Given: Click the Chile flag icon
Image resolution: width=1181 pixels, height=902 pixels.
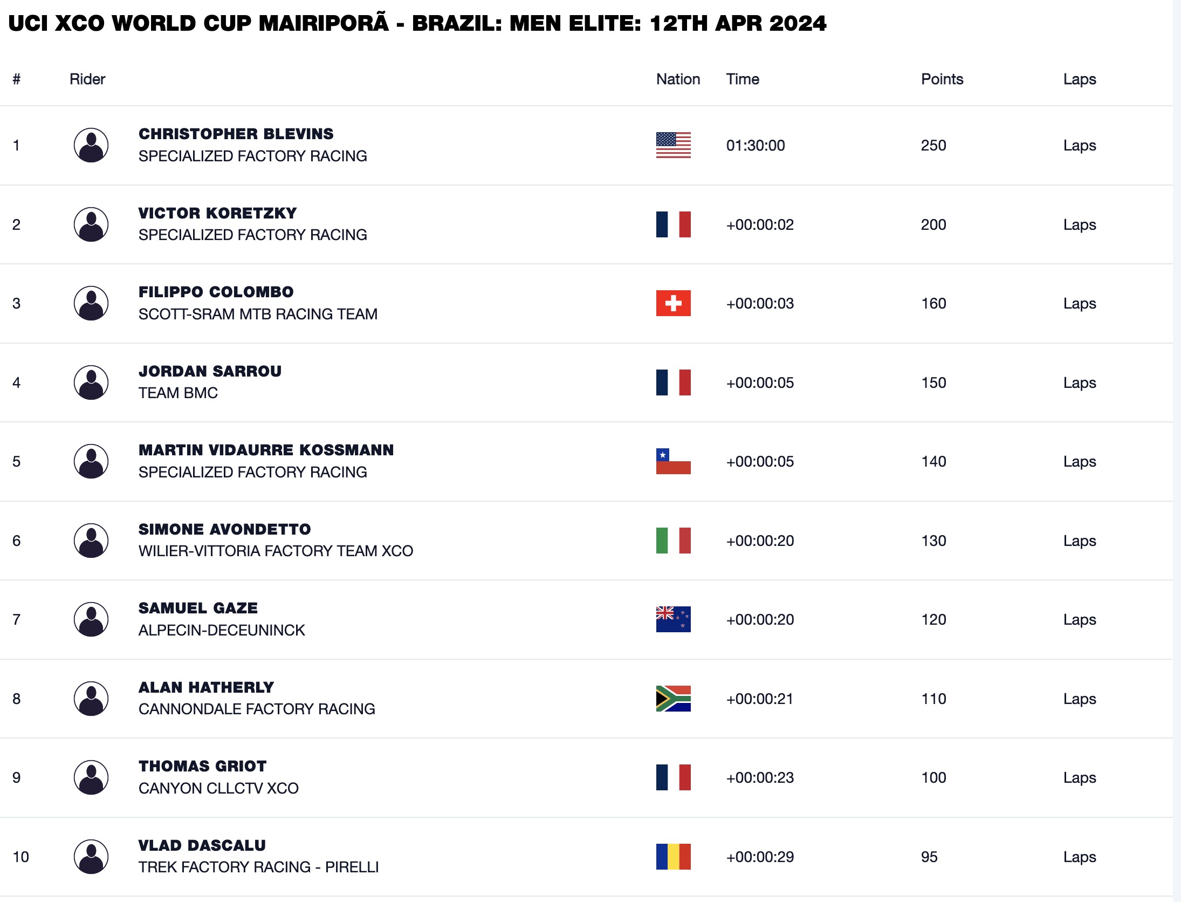Looking at the screenshot, I should tap(673, 461).
